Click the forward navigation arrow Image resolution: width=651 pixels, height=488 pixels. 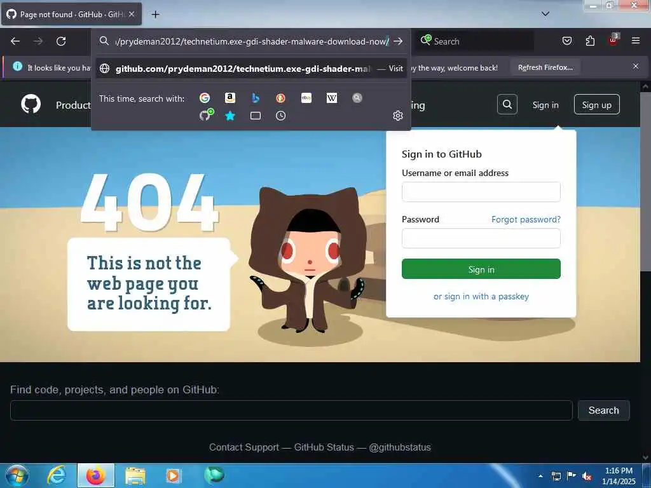(x=38, y=41)
